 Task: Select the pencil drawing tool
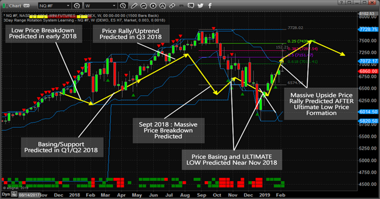134,5
